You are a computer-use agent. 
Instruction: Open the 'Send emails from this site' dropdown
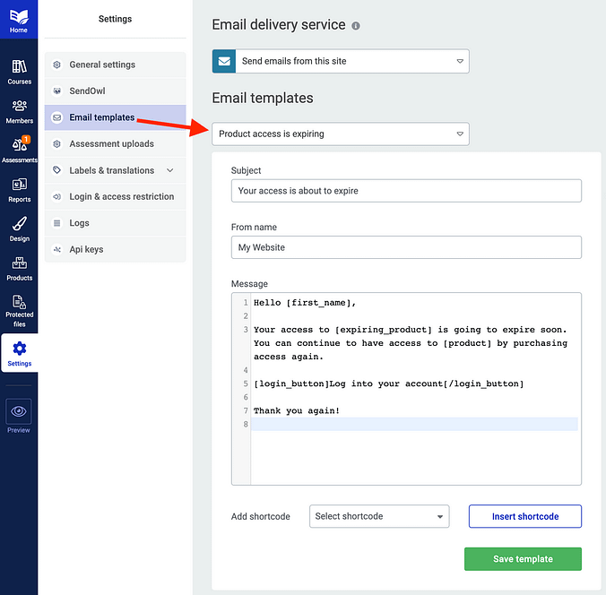[x=341, y=61]
